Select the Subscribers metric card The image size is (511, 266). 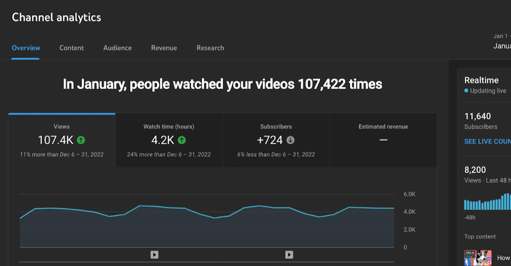276,140
